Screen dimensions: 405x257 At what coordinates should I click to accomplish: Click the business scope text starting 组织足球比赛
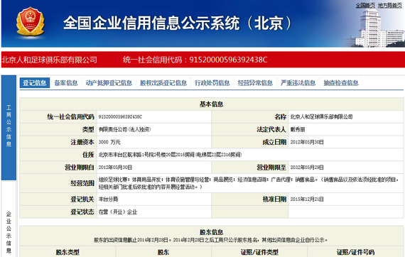(249, 183)
